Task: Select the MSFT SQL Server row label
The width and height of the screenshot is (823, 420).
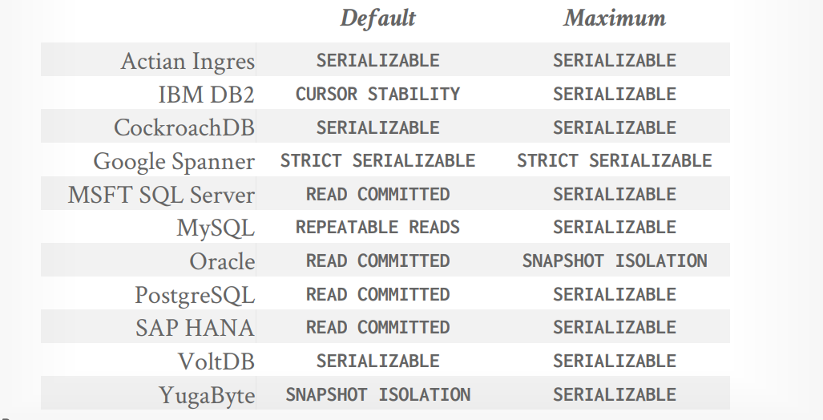Action: point(161,195)
